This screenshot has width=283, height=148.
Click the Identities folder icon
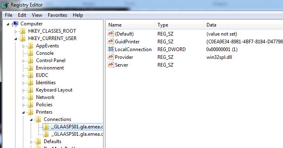pos(31,83)
